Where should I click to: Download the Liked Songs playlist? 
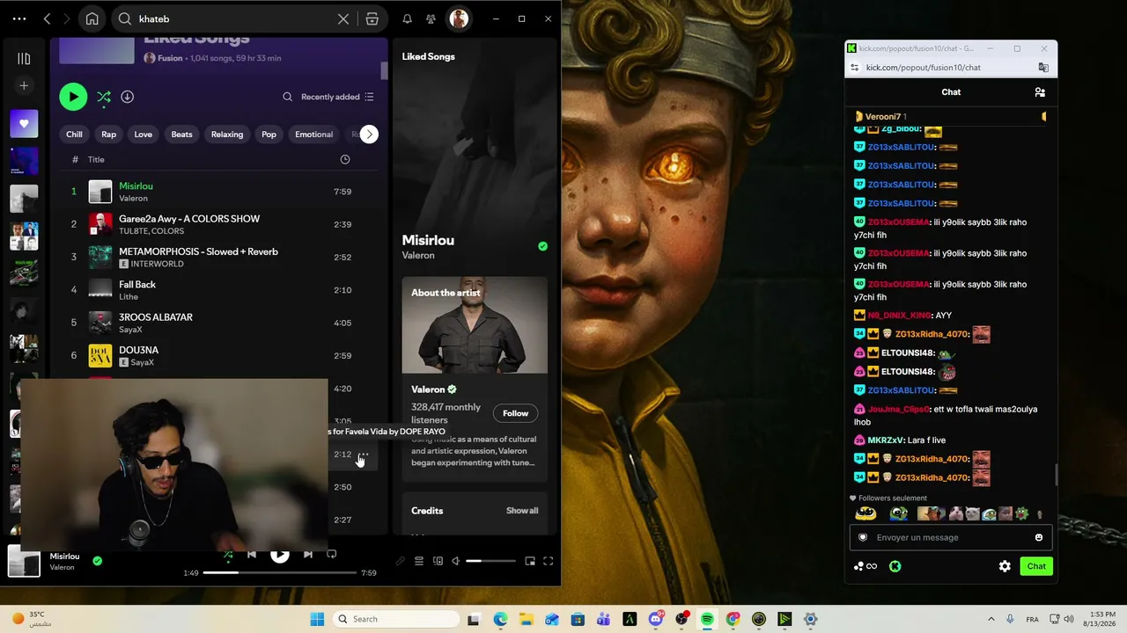coord(128,97)
